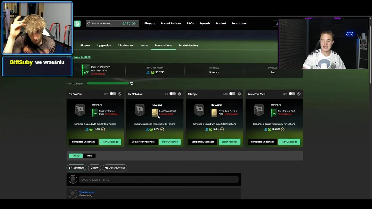Open filipefiorenza's profile link
This screenshot has width=372, height=209.
click(86, 192)
